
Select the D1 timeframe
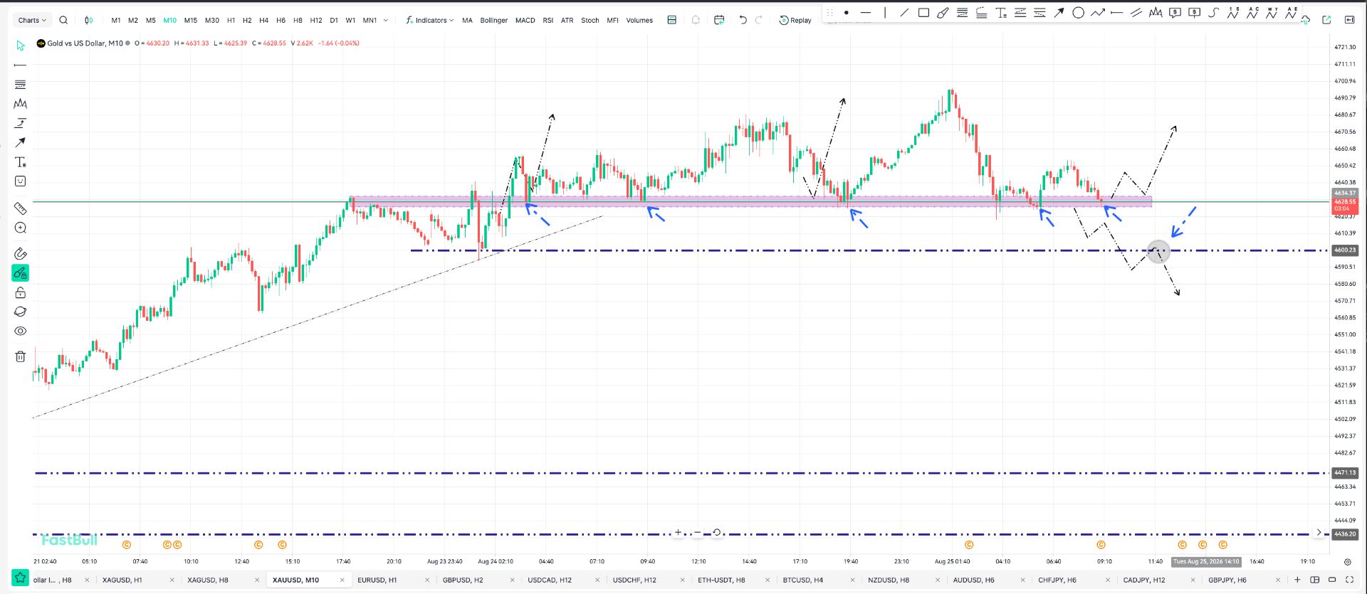[334, 21]
